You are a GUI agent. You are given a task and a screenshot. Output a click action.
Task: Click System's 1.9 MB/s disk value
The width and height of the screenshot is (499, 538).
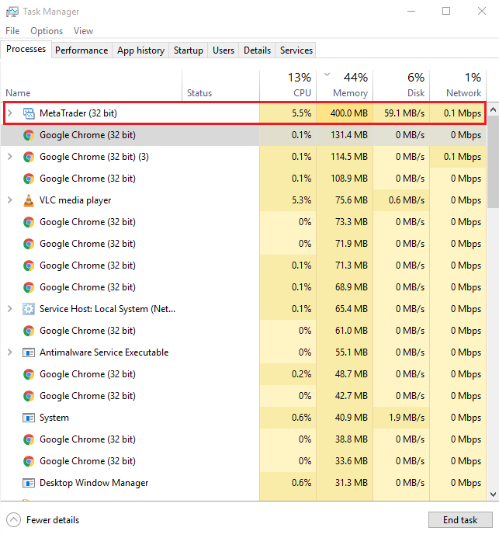coord(407,418)
